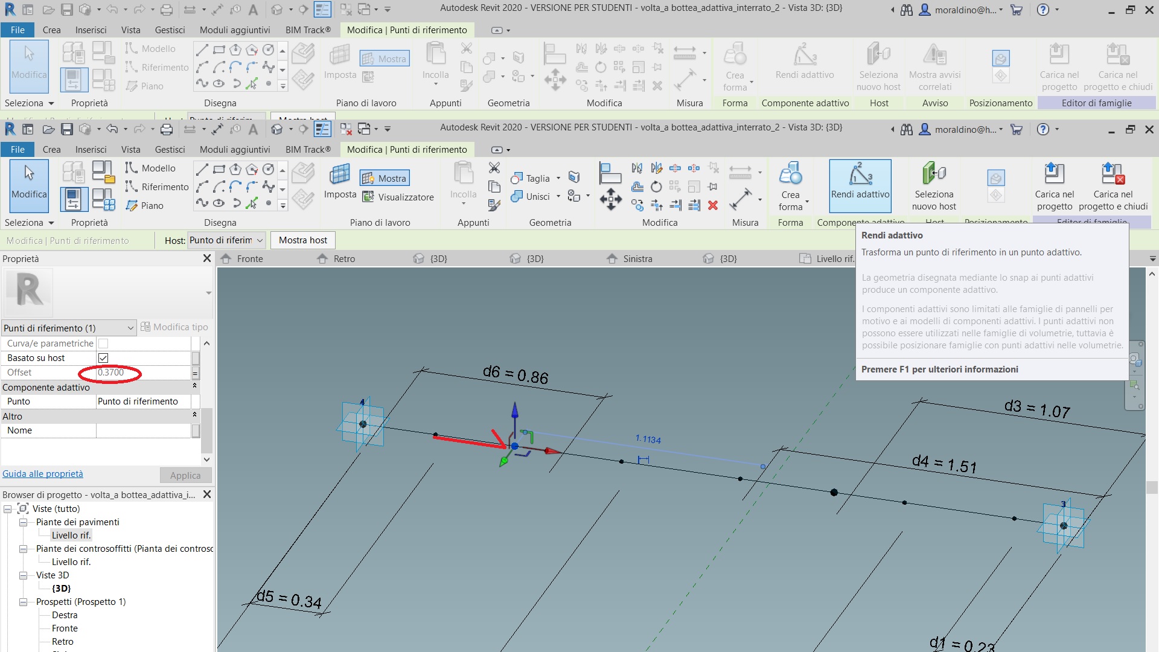Launch the Visualizzatore work plane viewer
The image size is (1159, 652).
[x=398, y=197]
